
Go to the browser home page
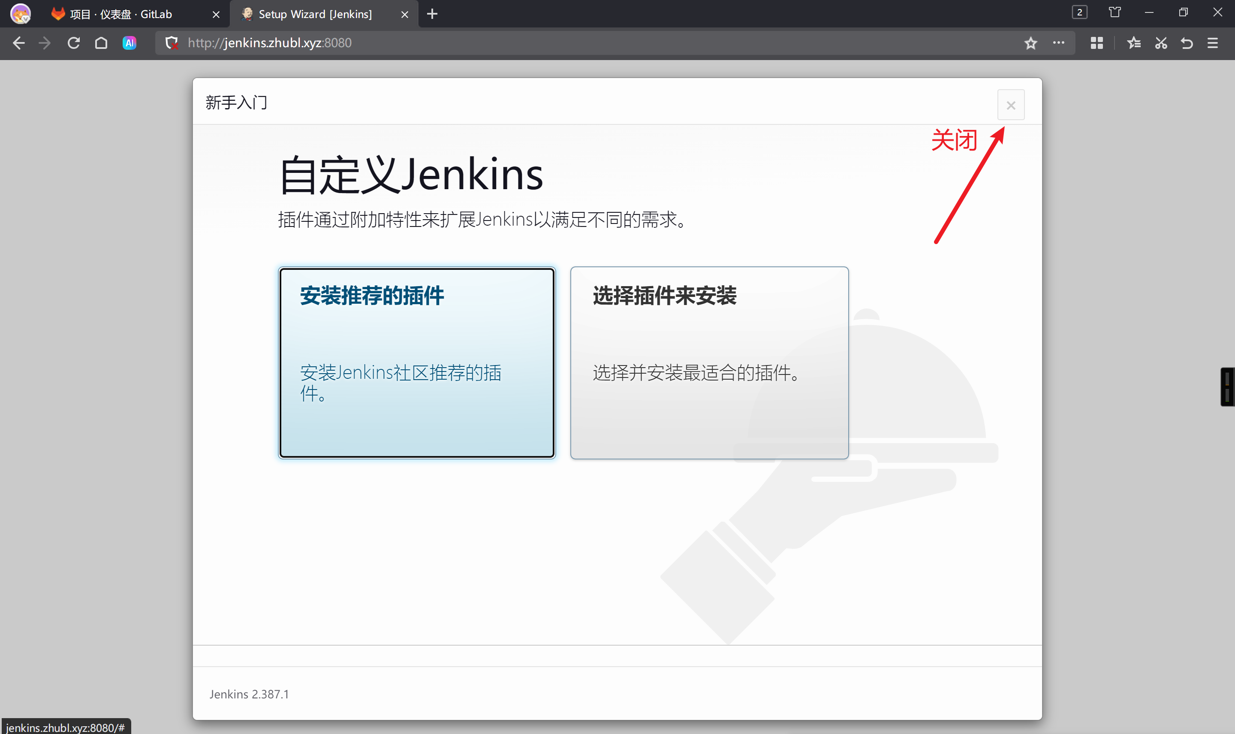[101, 43]
